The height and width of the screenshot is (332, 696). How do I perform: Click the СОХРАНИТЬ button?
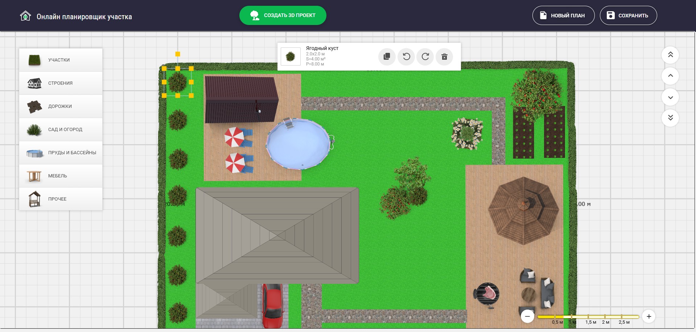(628, 16)
